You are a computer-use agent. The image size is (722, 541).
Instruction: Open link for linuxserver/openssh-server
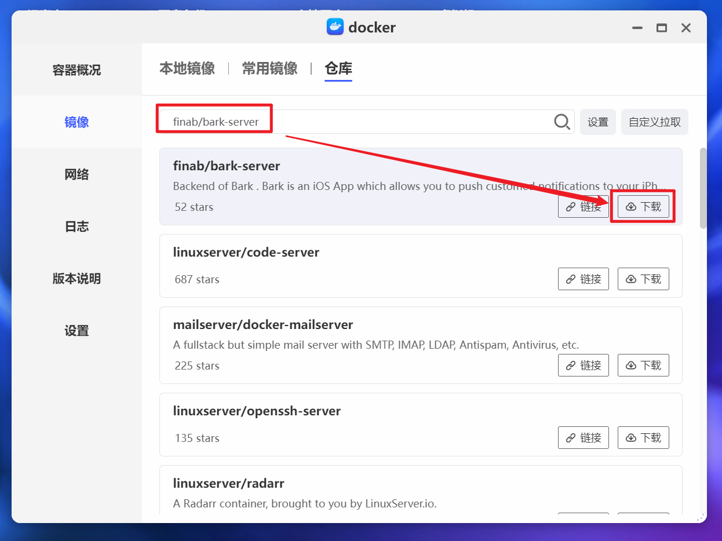584,438
